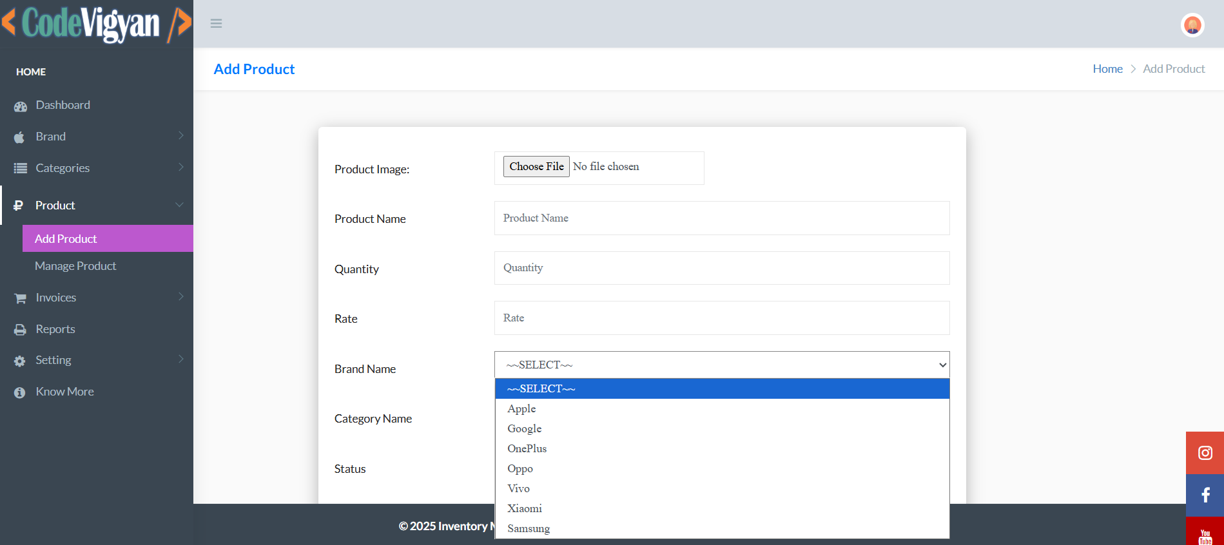Open the Manage Product page

[75, 266]
